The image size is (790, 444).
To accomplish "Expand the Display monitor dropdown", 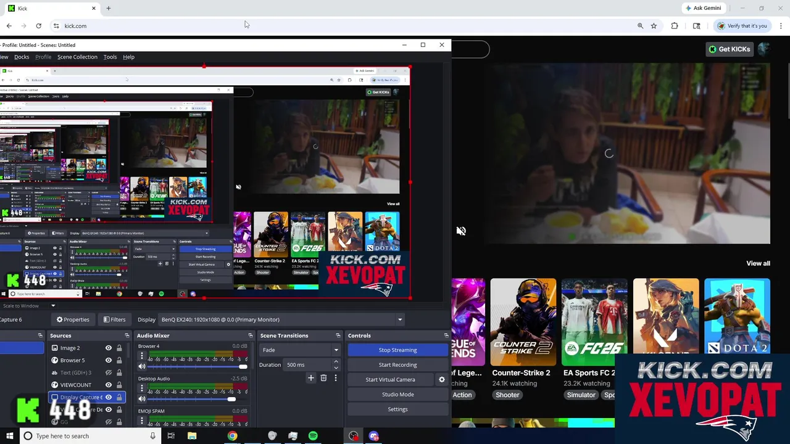I will (400, 319).
